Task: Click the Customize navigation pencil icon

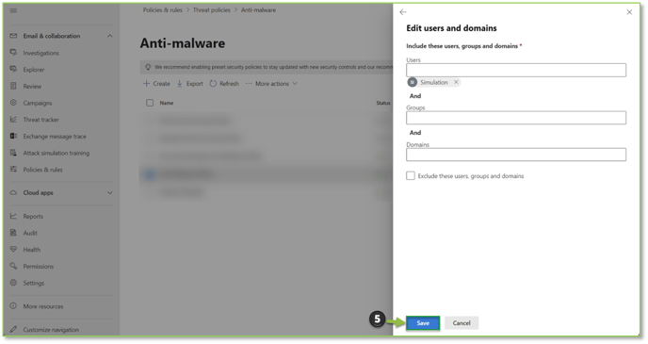Action: [13, 329]
